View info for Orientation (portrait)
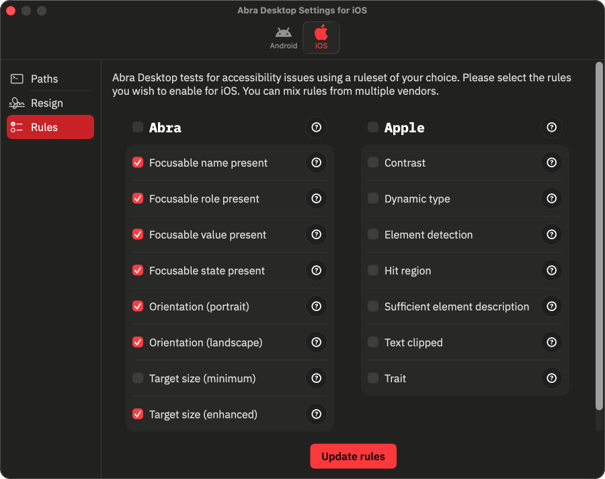605x479 pixels. 316,306
